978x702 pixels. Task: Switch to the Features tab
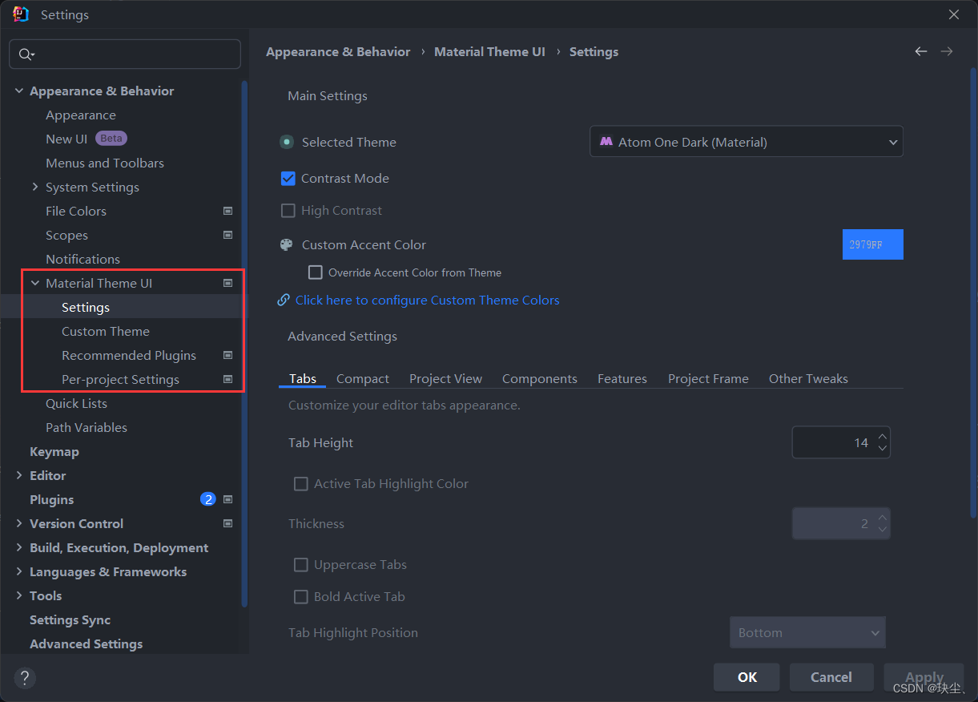tap(622, 378)
